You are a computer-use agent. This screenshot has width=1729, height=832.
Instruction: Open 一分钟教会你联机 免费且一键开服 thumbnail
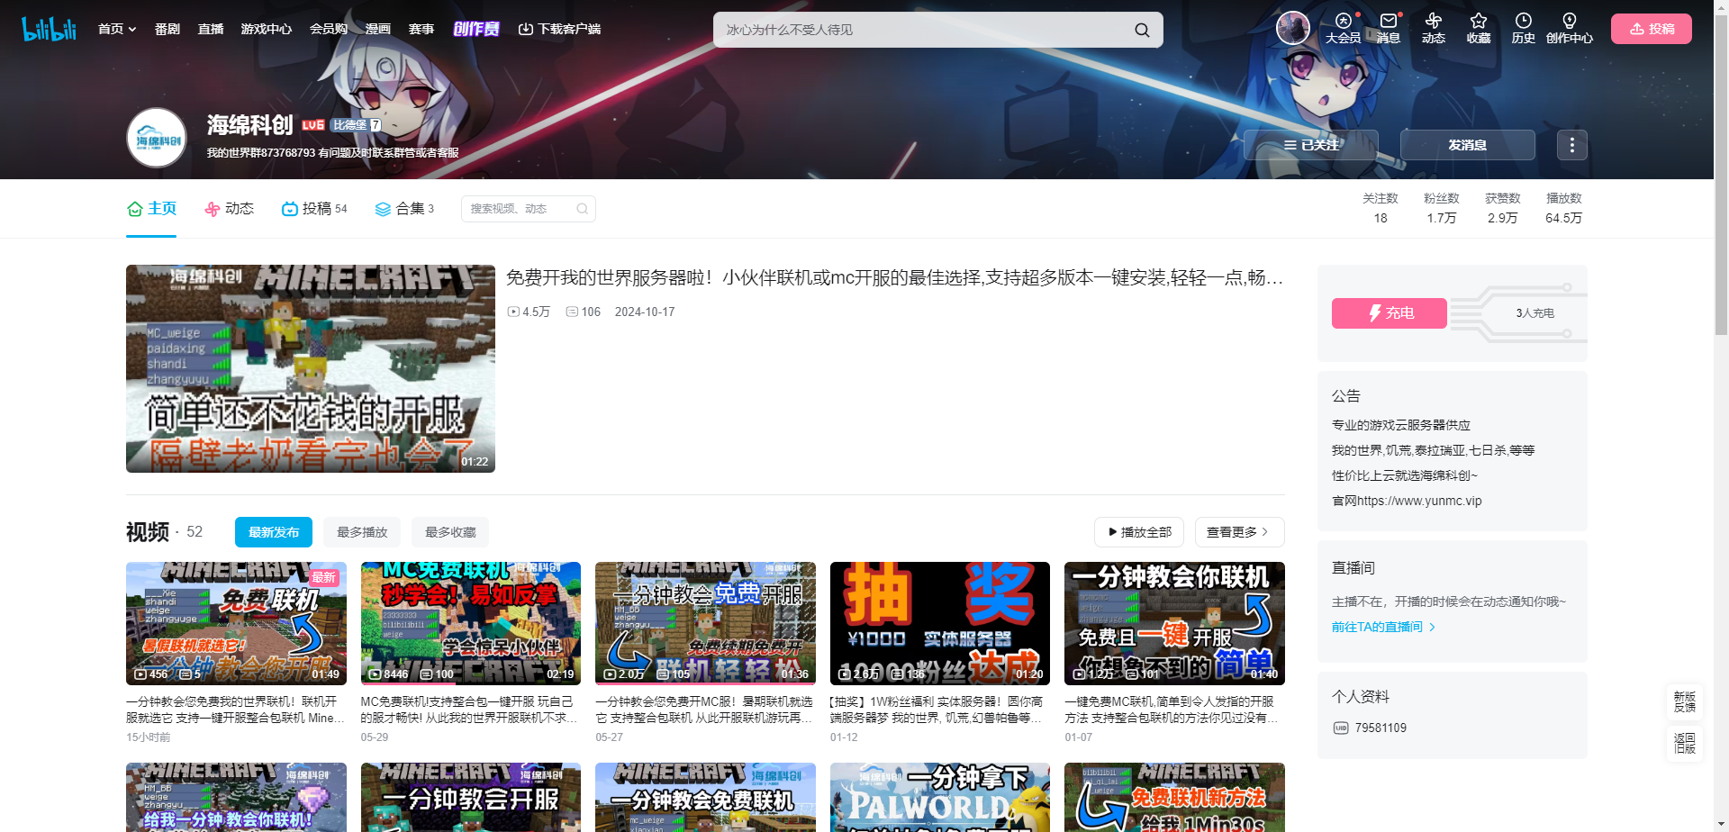pos(1174,623)
